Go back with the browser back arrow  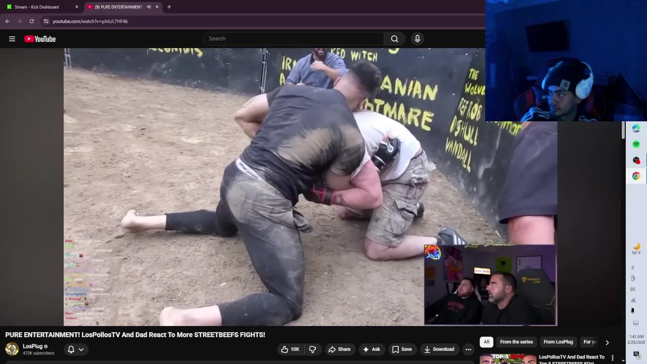(7, 21)
